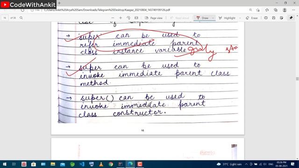
Task: Pin the PDF toolbar
Action: 291,18
